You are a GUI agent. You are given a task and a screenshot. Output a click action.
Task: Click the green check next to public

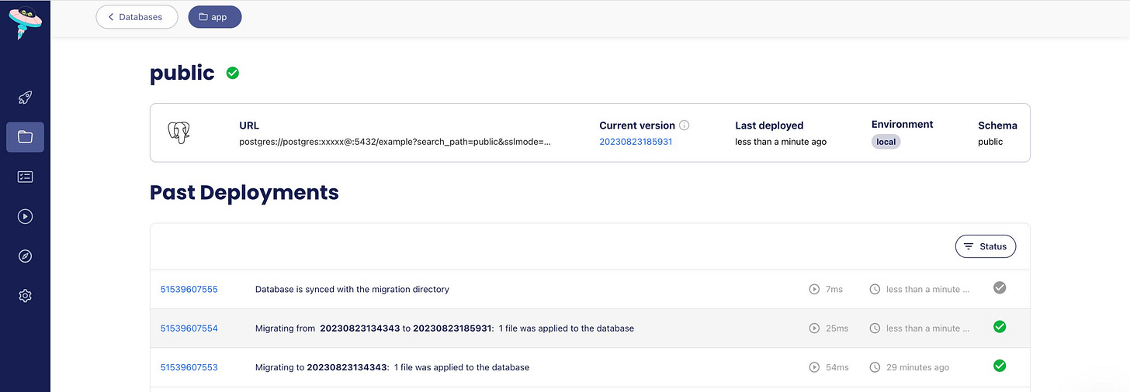tap(233, 73)
